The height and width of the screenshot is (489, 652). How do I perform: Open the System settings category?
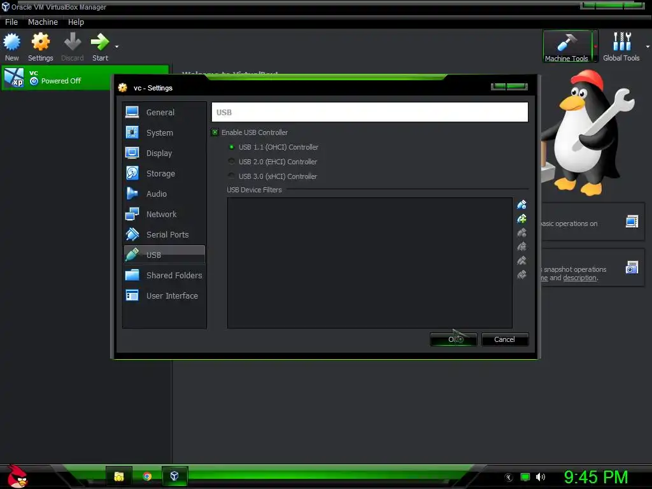point(164,132)
